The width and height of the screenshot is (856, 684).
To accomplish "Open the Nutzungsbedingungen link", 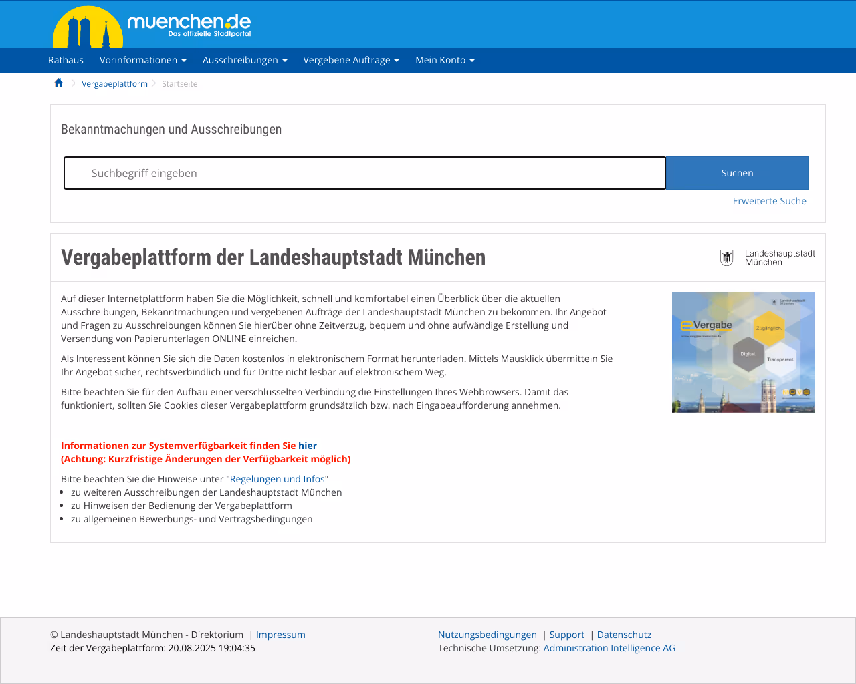I will click(487, 634).
